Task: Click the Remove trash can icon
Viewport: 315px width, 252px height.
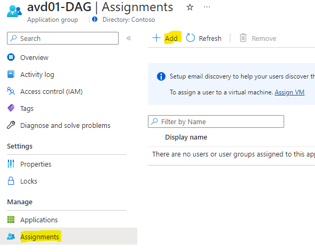Action: 243,38
